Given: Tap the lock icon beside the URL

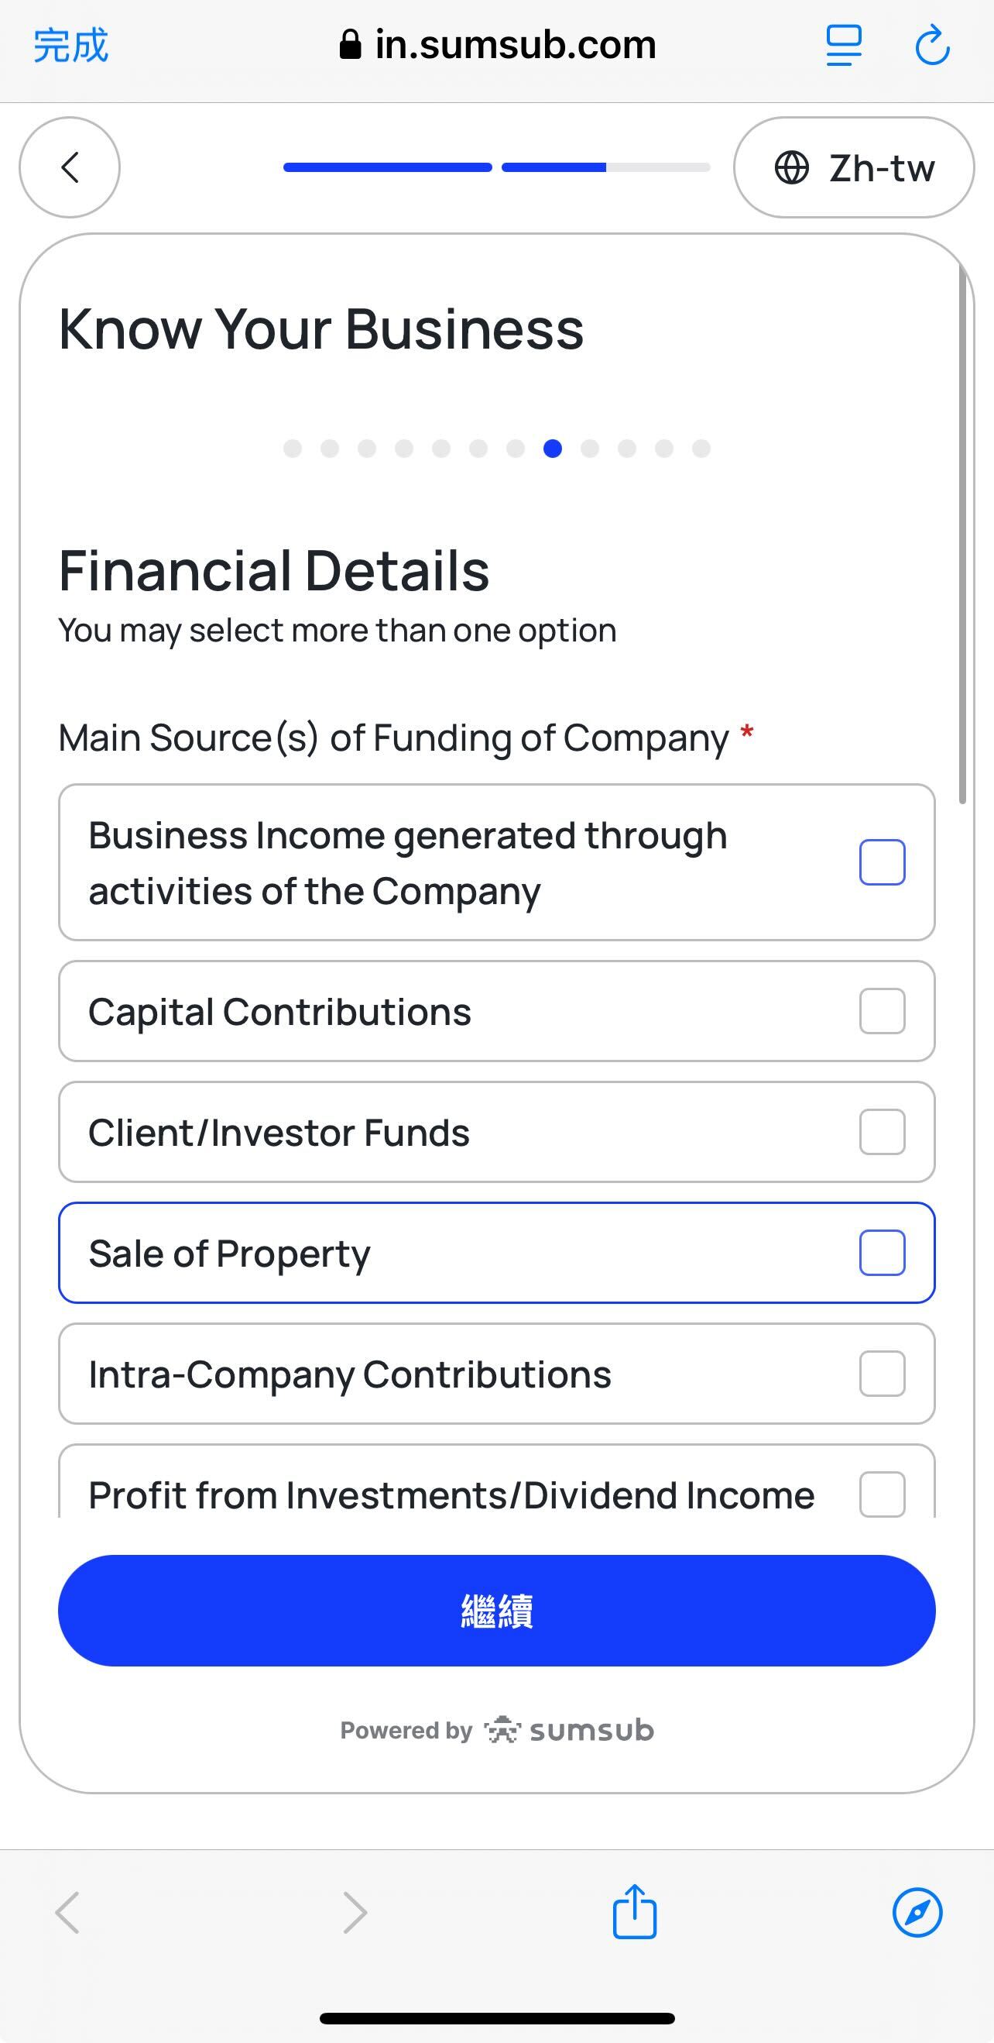Looking at the screenshot, I should (350, 45).
